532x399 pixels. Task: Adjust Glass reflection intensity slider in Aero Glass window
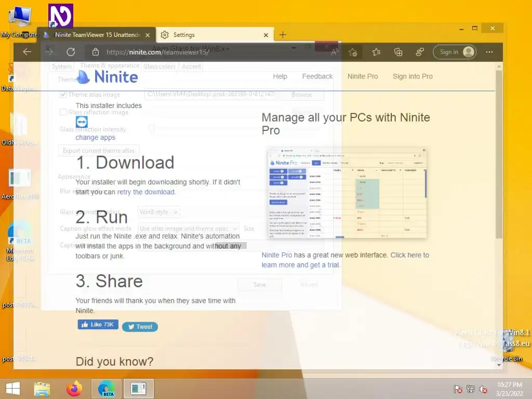(x=151, y=129)
